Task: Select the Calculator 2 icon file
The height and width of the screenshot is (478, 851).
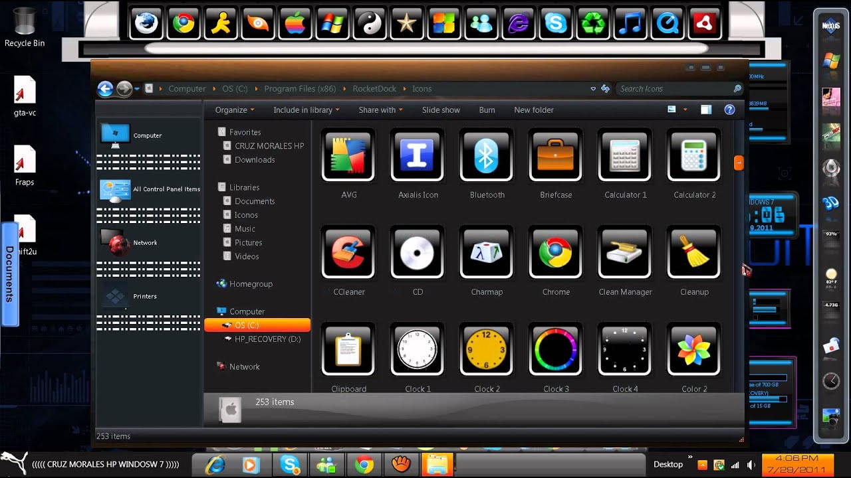Action: (694, 163)
